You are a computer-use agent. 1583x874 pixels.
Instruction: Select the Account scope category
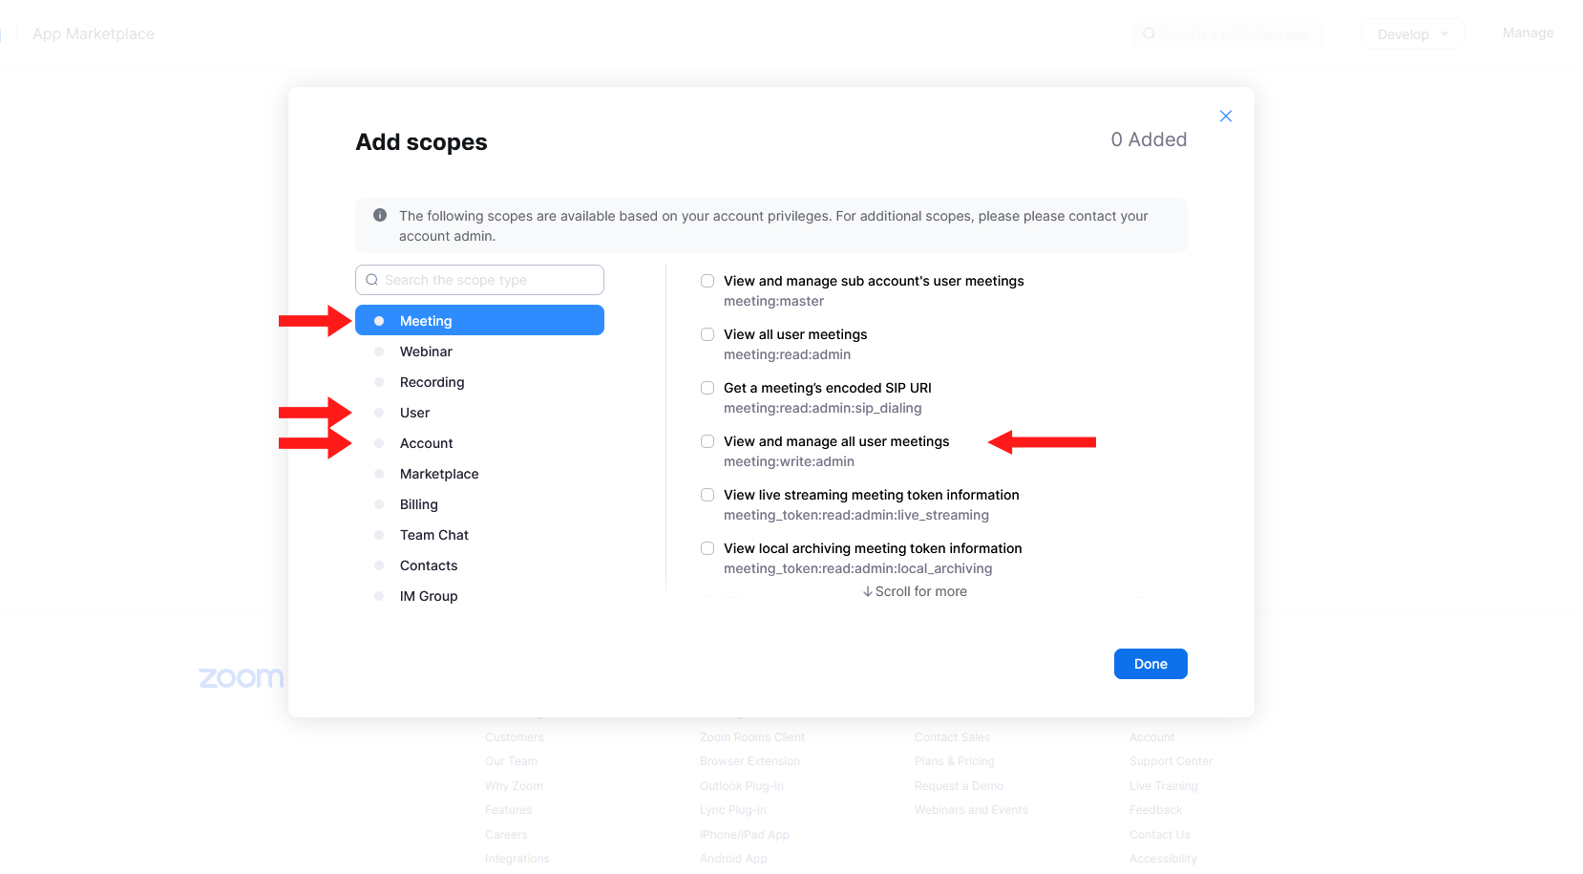(479, 443)
